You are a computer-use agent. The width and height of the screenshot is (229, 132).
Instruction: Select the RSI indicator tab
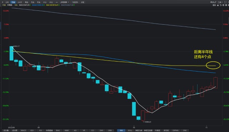[40, 131]
